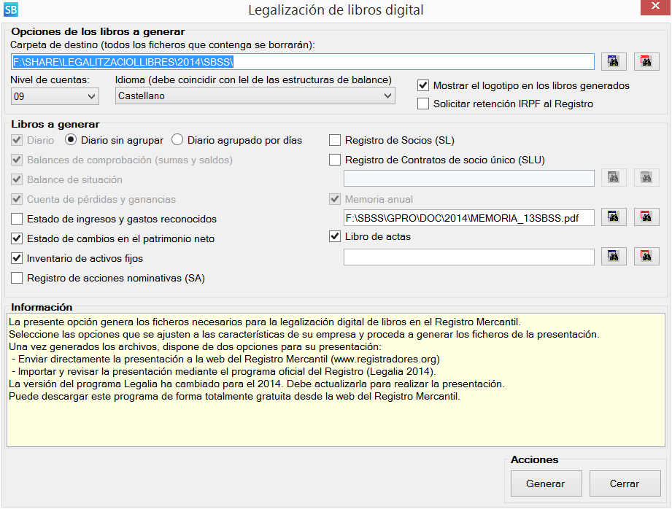Click the blue binoculars browse icon for Carpeta de destino
The image size is (672, 509).
(614, 62)
